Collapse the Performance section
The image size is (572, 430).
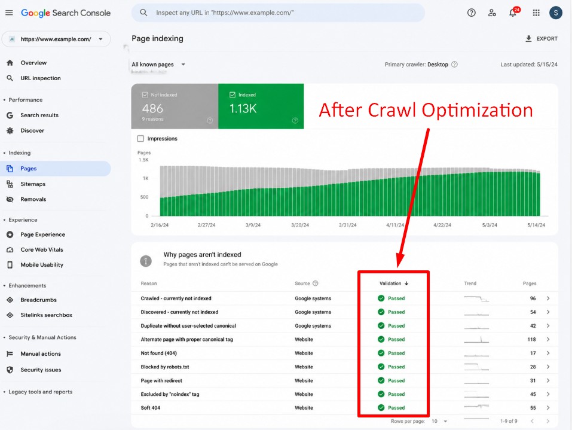[x=23, y=100]
